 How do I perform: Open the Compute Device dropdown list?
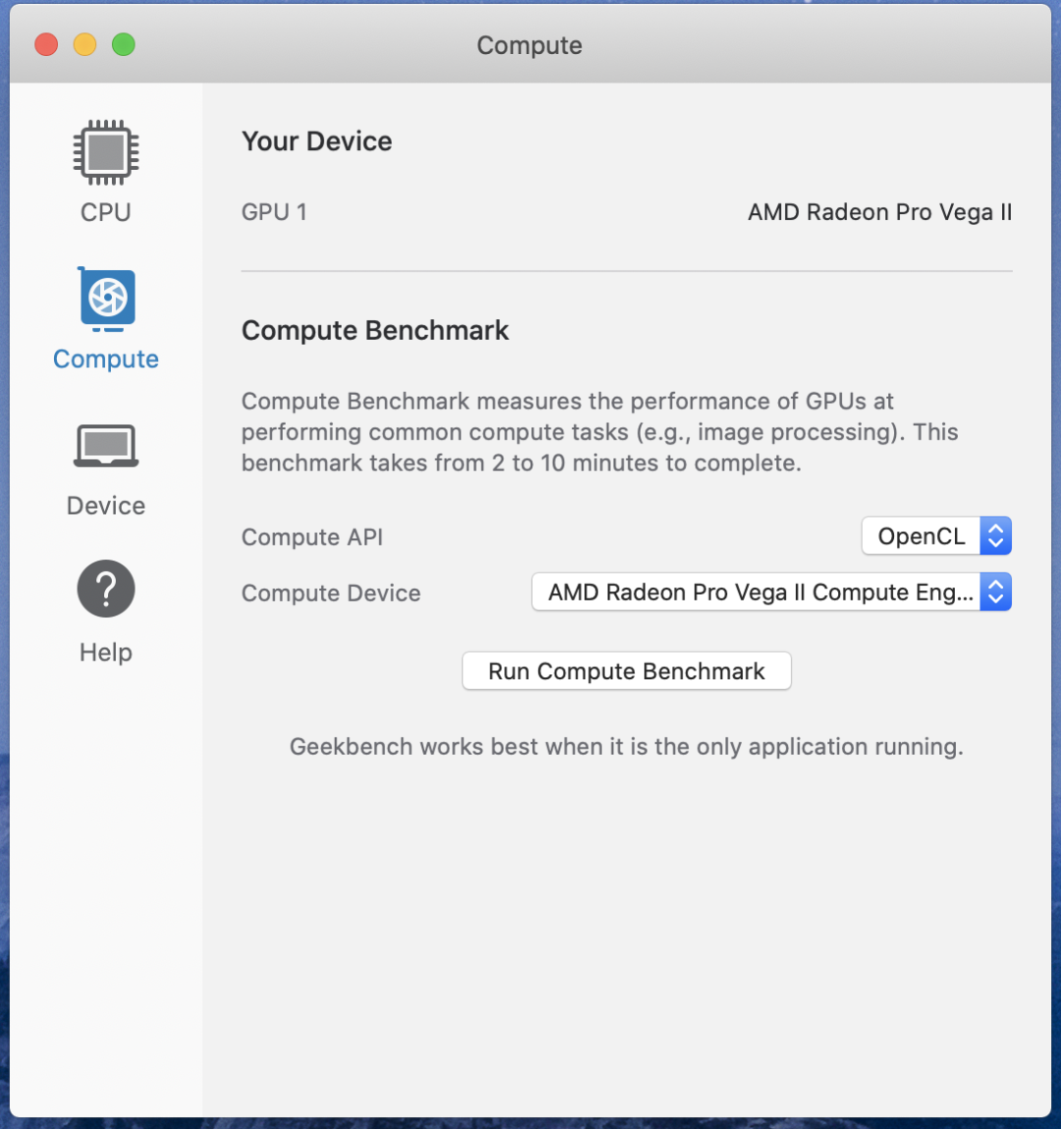coord(771,592)
